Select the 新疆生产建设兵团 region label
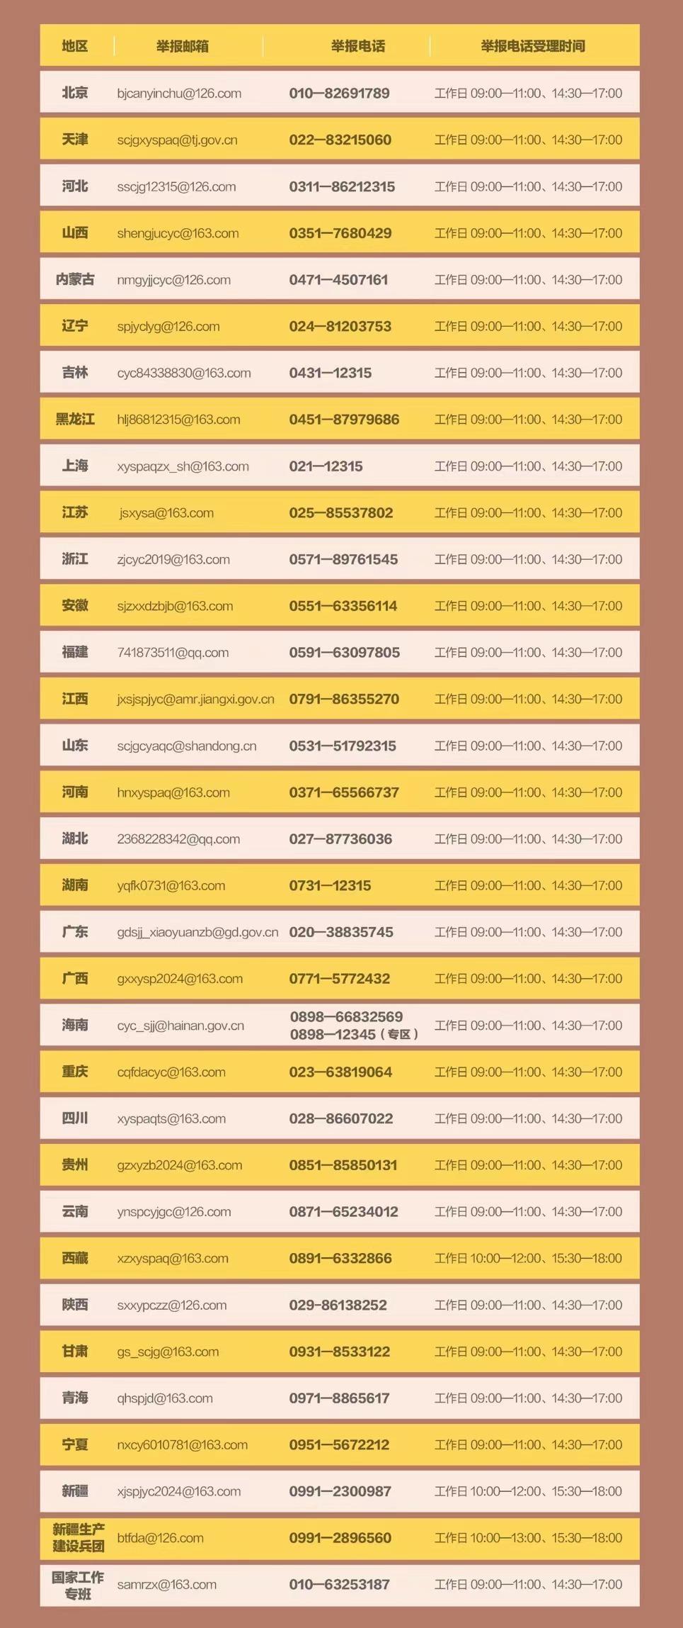The image size is (683, 1628). 78,1538
